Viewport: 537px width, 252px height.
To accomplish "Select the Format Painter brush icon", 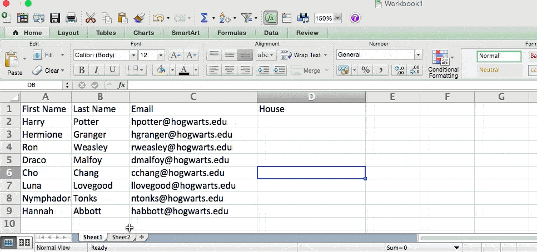I will (x=140, y=18).
